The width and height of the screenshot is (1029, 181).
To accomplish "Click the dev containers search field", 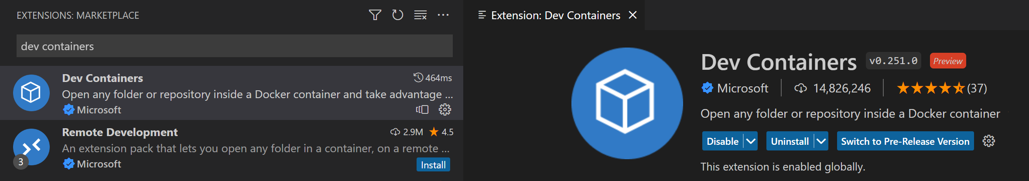I will [234, 46].
